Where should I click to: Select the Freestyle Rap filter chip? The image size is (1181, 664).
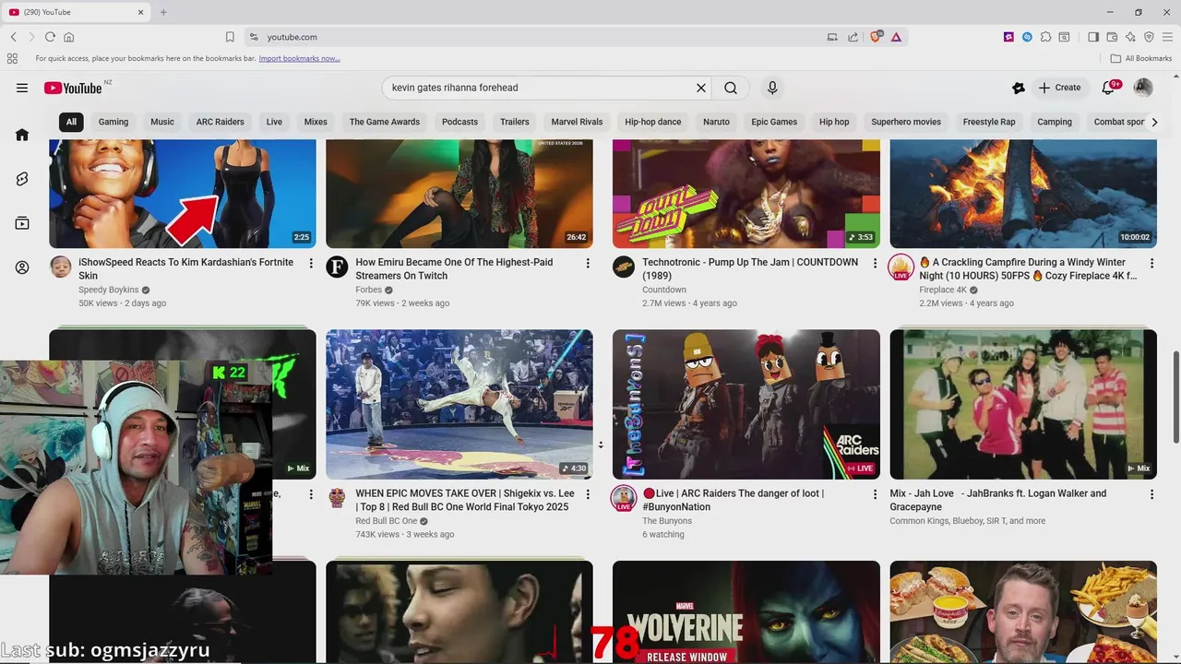tap(989, 122)
